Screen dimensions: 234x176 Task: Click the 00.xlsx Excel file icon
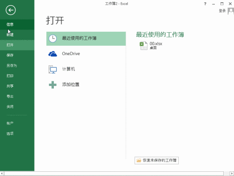[143, 45]
